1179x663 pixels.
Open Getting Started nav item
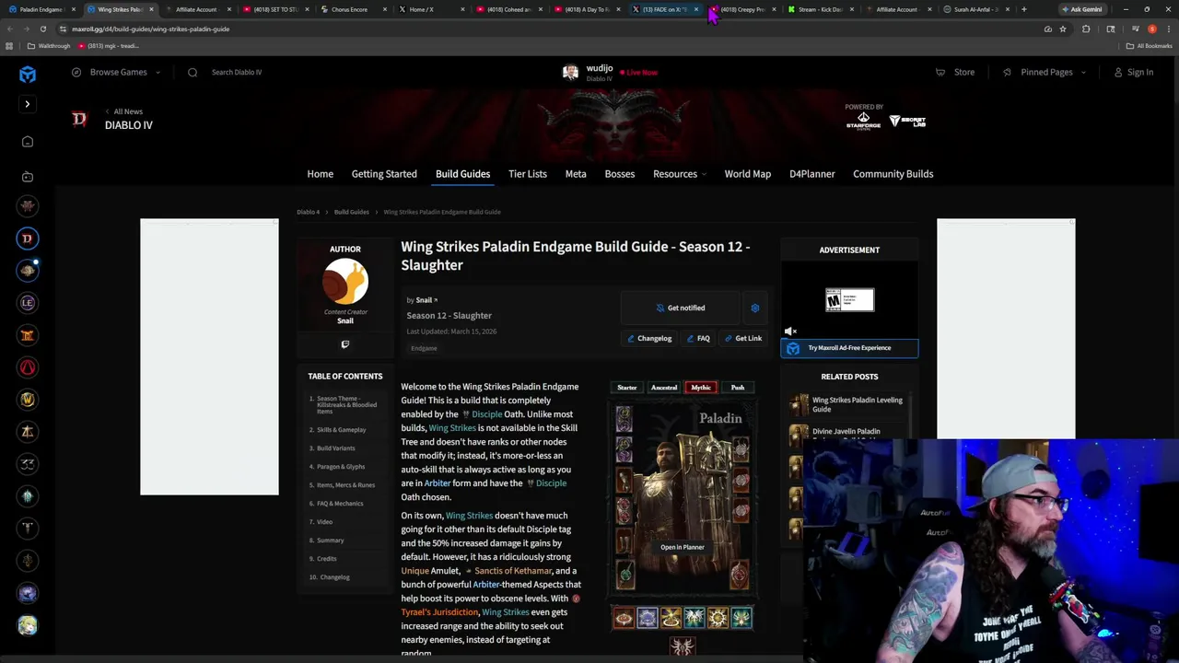pos(384,174)
